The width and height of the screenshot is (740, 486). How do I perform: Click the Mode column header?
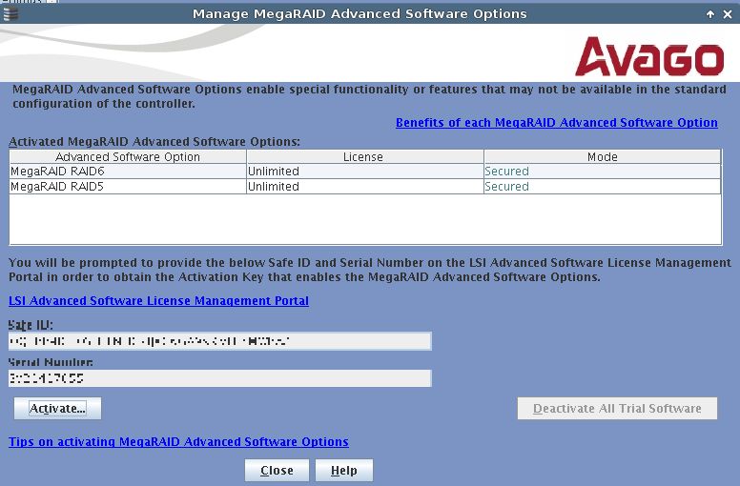[602, 157]
